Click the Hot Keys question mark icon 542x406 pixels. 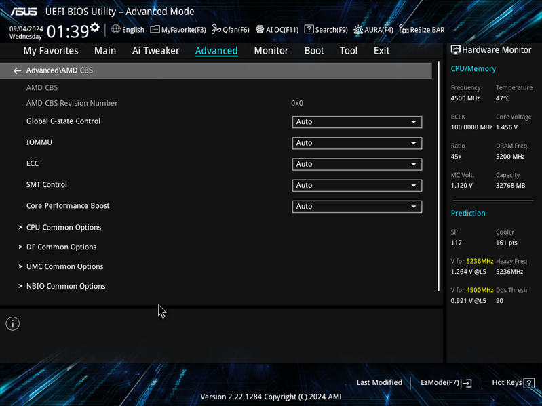click(529, 383)
